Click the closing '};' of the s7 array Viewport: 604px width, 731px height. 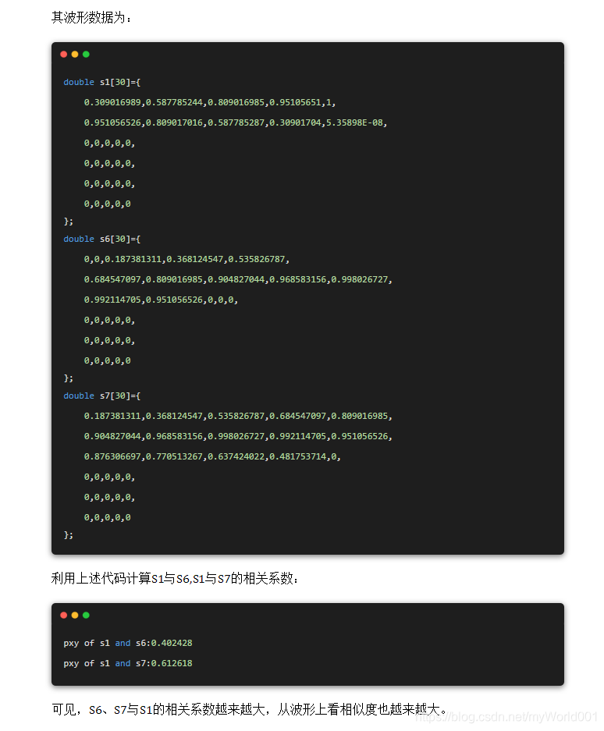[x=68, y=535]
